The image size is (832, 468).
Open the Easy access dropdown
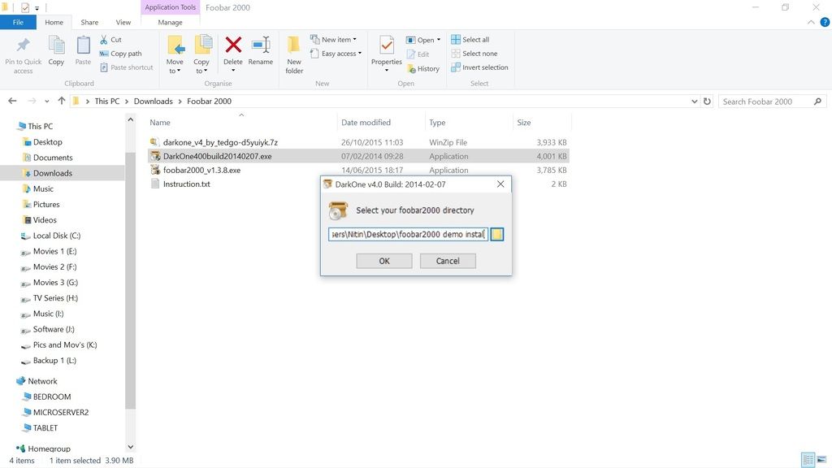[336, 54]
